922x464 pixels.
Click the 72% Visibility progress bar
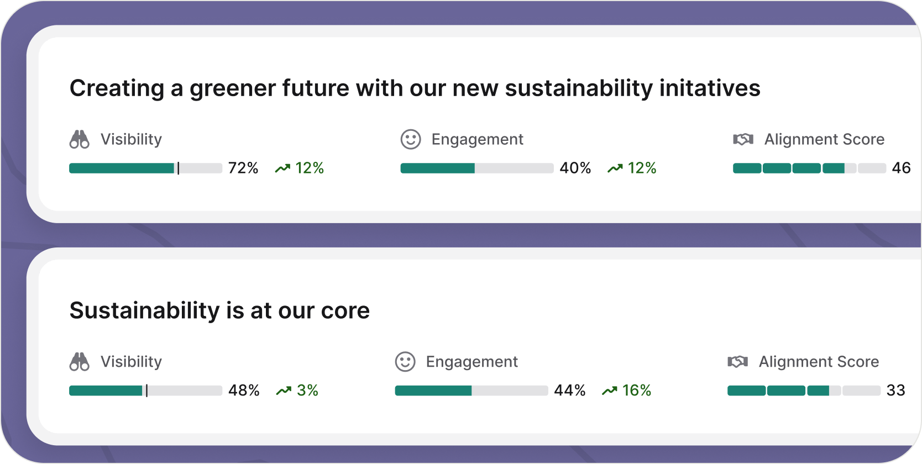pyautogui.click(x=145, y=168)
